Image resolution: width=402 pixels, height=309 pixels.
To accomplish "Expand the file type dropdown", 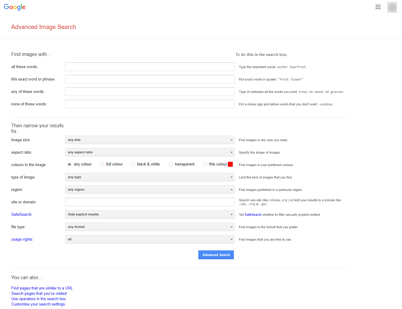I will point(150,227).
